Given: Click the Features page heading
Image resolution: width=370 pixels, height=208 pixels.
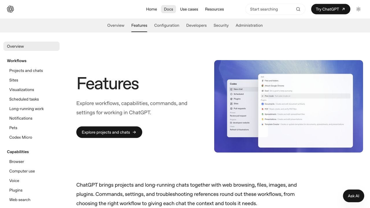Looking at the screenshot, I should coord(108,83).
